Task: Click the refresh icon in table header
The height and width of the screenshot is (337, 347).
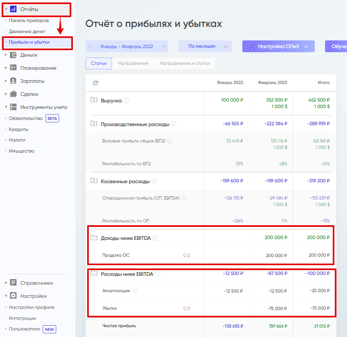Action: coord(95,83)
